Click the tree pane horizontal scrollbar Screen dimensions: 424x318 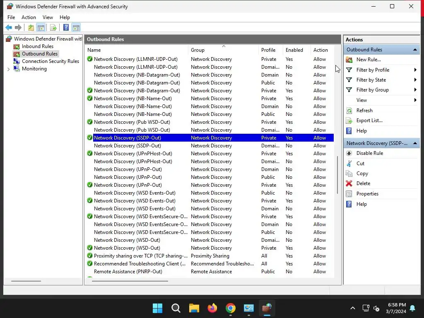(x=26, y=281)
